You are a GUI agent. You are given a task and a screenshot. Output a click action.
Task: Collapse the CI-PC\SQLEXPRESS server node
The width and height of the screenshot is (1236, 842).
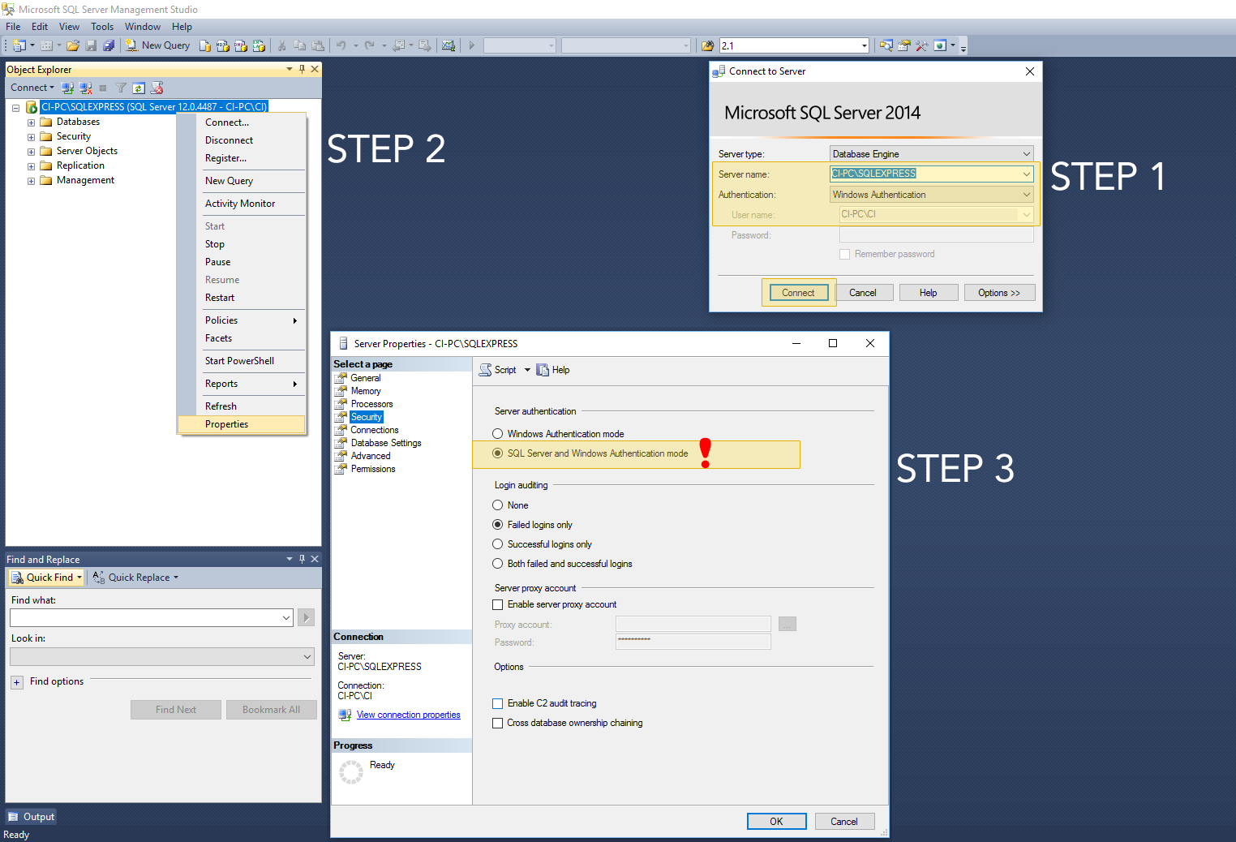pos(15,107)
